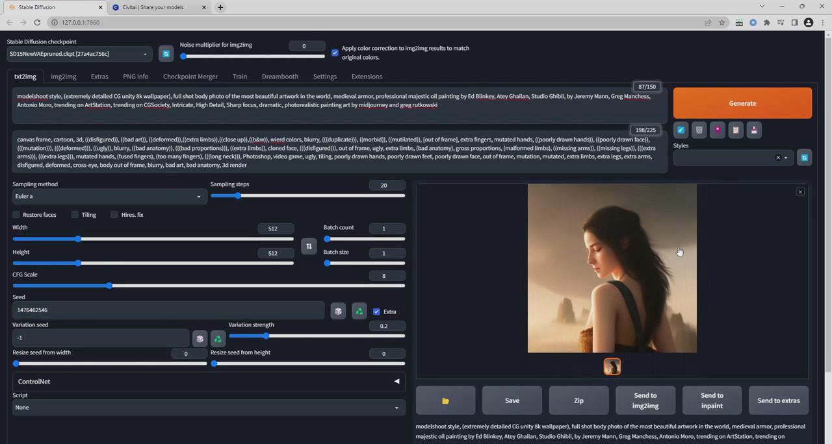Click the reuse last seed recycle icon
This screenshot has width=832, height=444.
[359, 312]
